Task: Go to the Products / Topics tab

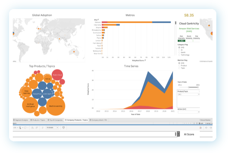Action: point(38,120)
